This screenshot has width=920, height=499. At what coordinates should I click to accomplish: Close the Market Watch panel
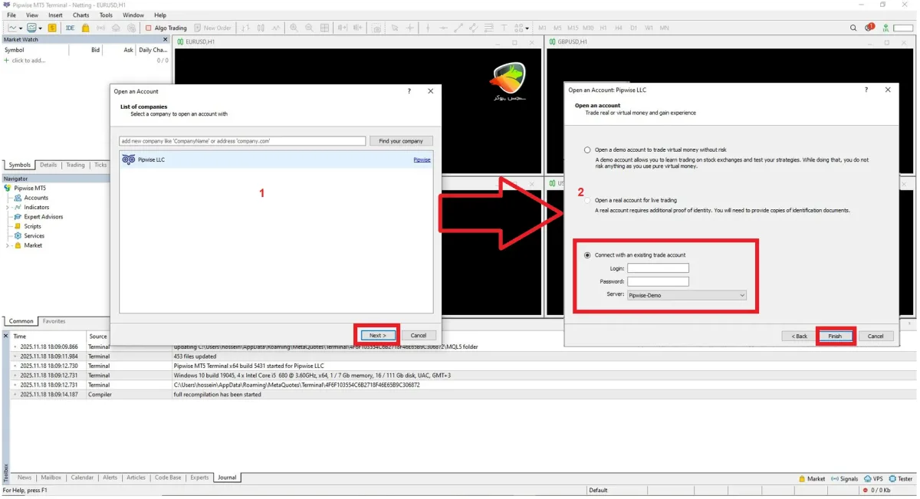[x=165, y=39]
